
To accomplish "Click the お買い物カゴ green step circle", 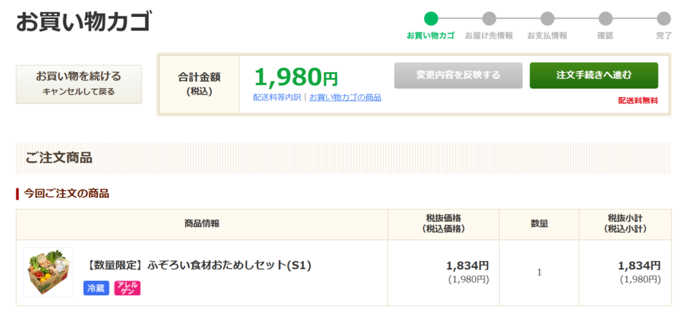I will pyautogui.click(x=431, y=18).
